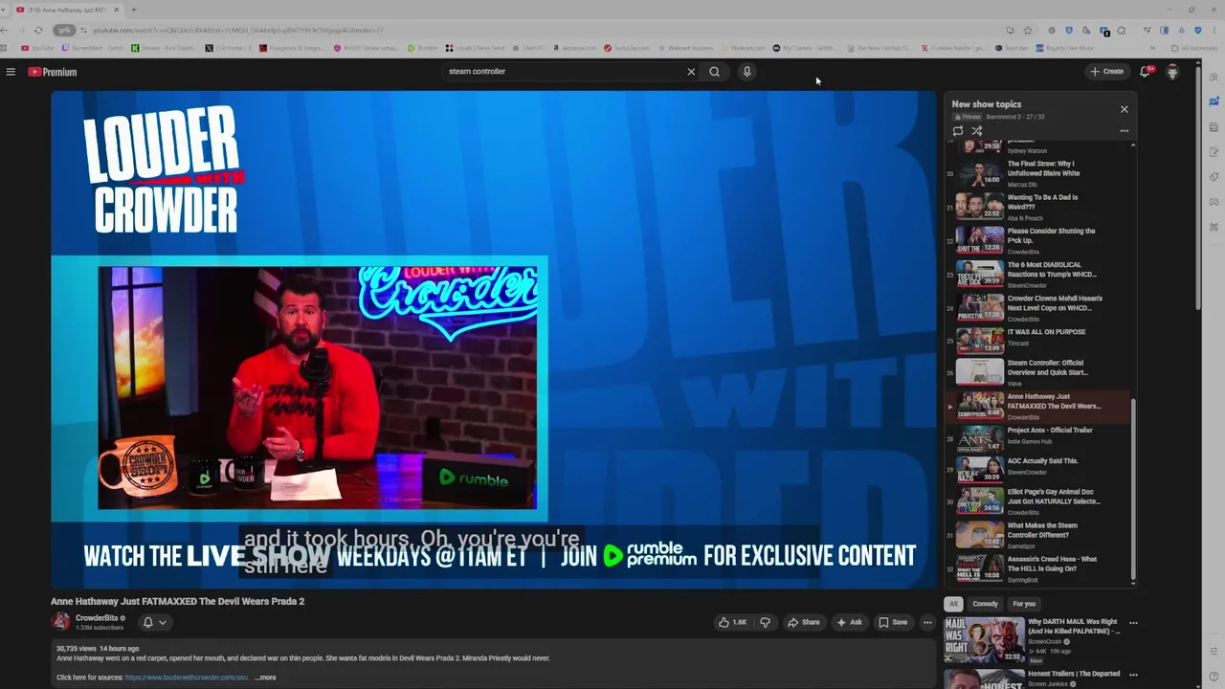The height and width of the screenshot is (689, 1225).
Task: Open video actions more menu
Action: (926, 622)
